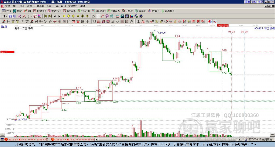Open the 行情 quotes view
Screen dimensions: 275x147
(6, 11)
